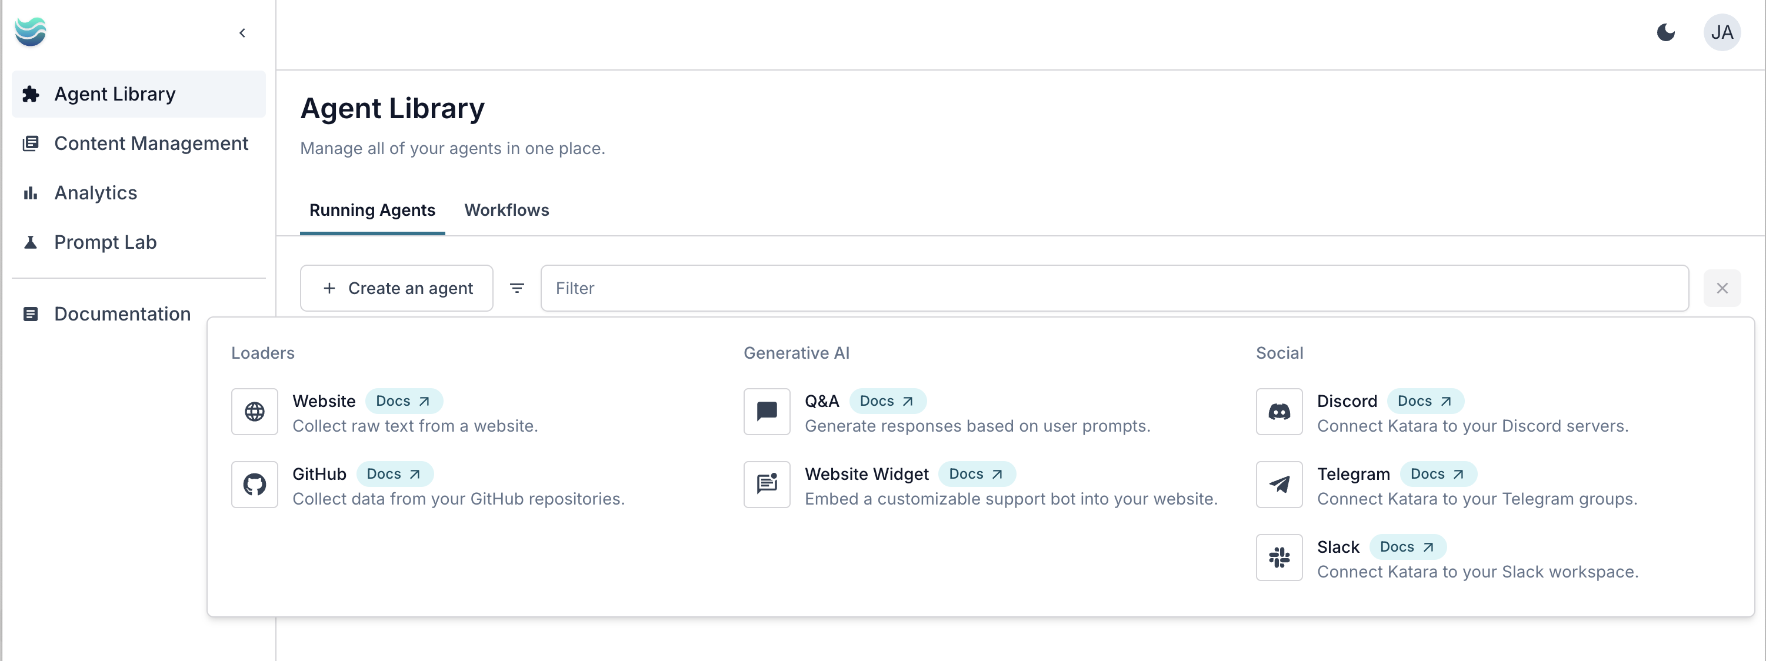This screenshot has height=661, width=1766.
Task: Open Docs link for Website Widget
Action: coord(977,474)
